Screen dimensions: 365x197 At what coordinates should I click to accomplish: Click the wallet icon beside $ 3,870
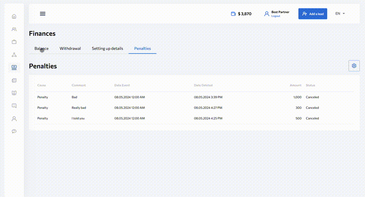pos(233,14)
